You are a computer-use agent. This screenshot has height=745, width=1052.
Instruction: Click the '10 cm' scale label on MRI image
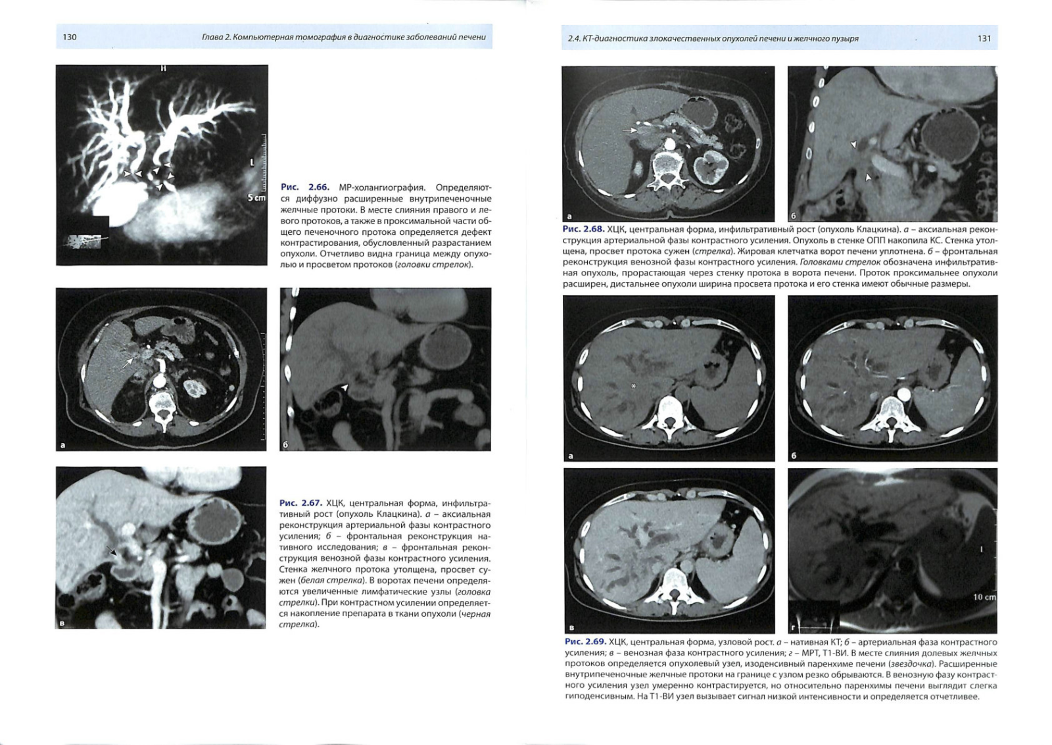point(985,597)
